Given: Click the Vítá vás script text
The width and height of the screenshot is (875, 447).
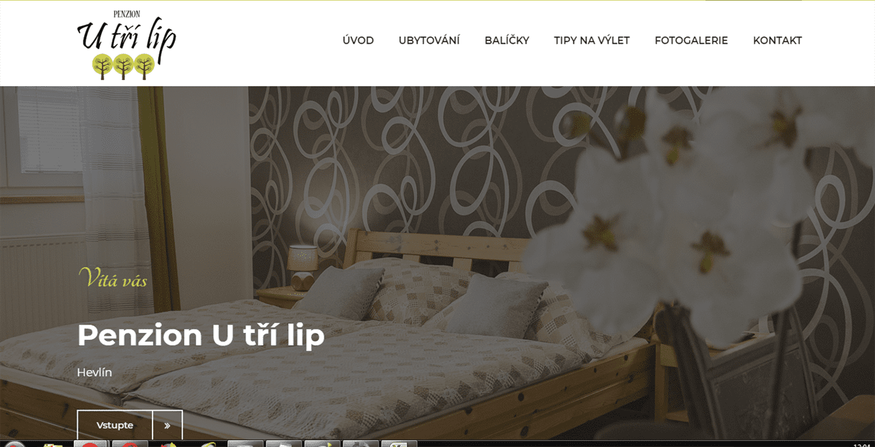Looking at the screenshot, I should pyautogui.click(x=113, y=277).
